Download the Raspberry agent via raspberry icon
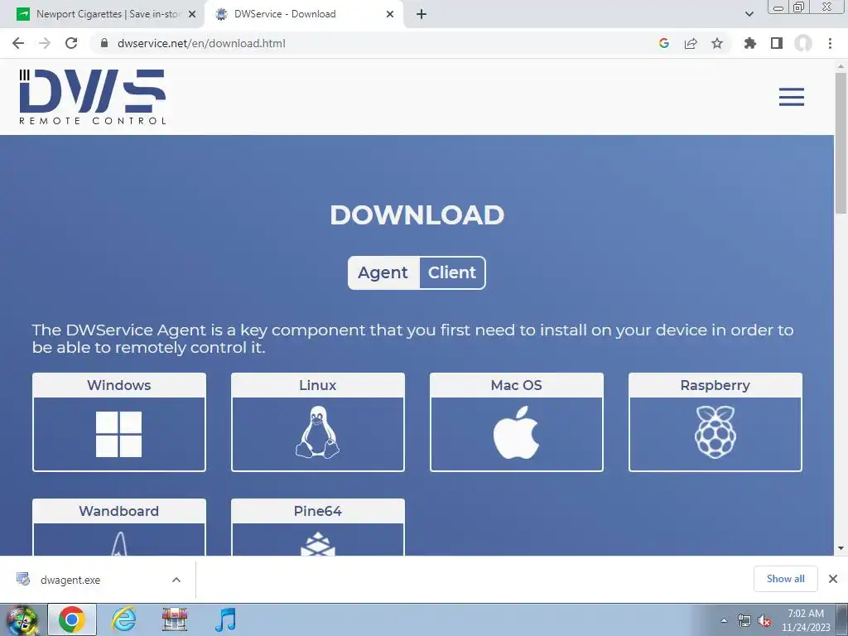848x636 pixels. [x=715, y=432]
